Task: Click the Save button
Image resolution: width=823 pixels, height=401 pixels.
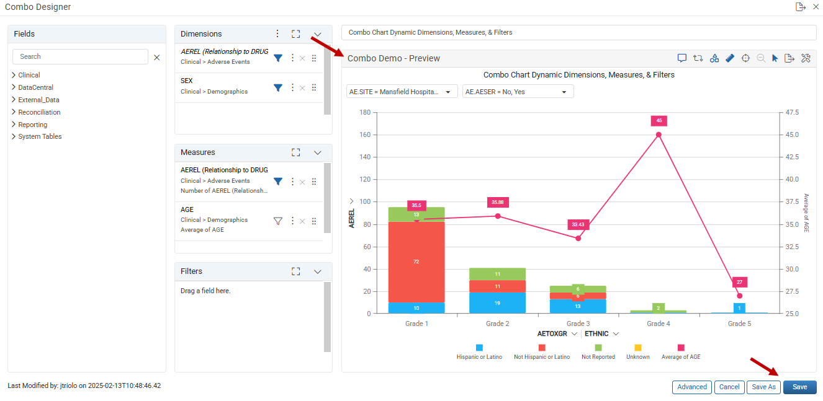Action: 800,387
